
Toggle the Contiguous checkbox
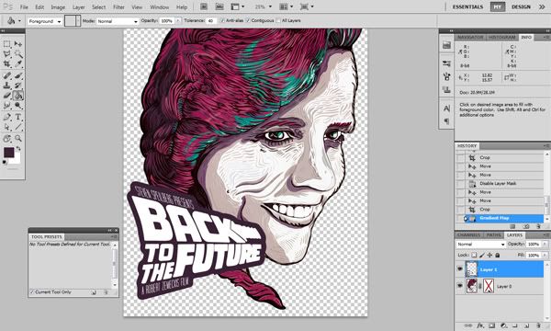point(248,21)
